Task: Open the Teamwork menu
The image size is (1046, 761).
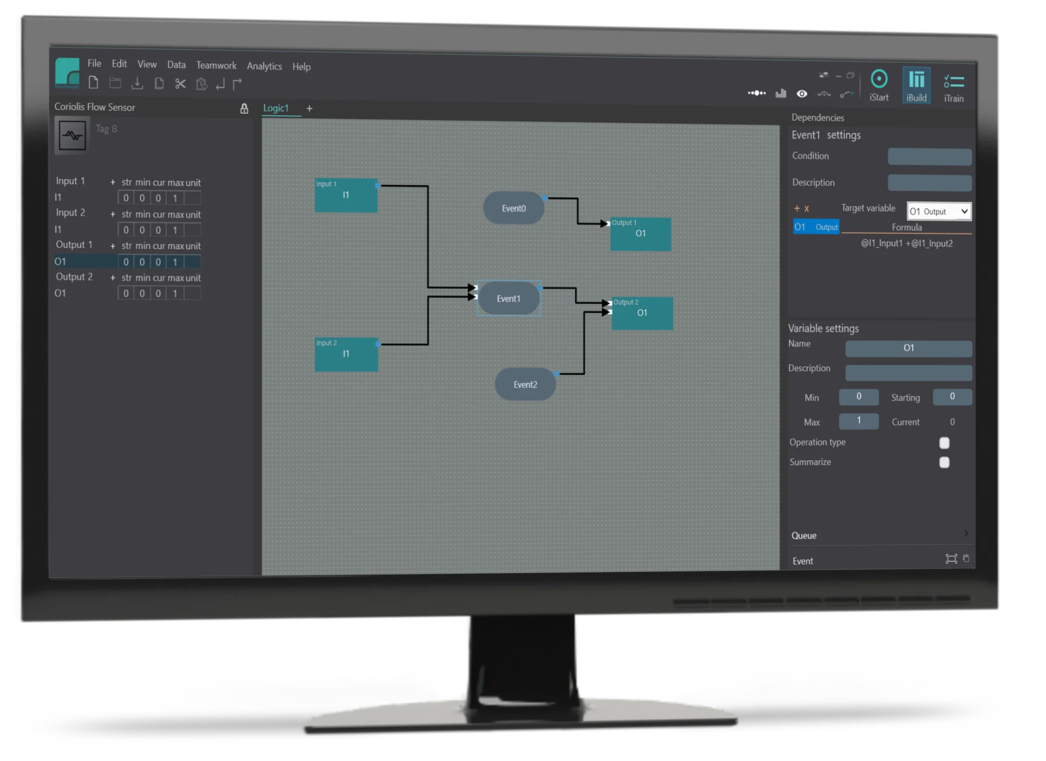Action: 216,65
